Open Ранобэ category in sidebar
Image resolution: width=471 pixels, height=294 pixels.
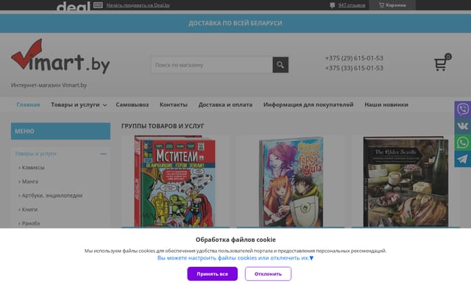31,223
